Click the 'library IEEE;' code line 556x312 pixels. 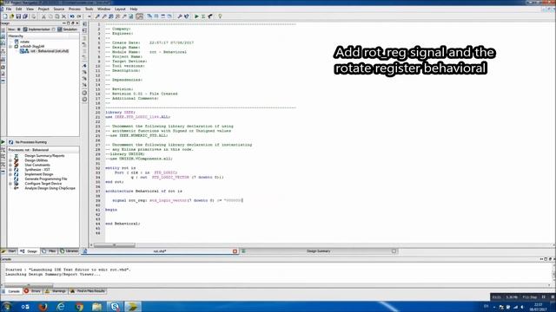point(120,112)
